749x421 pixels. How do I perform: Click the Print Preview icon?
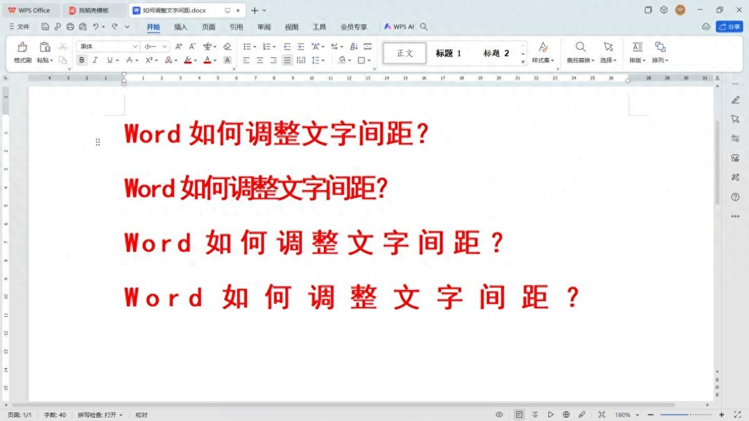click(82, 27)
